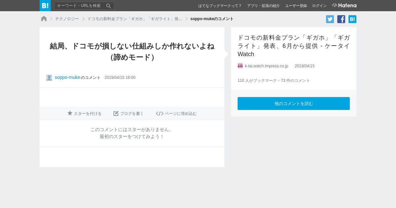Click ページに埋め込む embed button
Viewport: 396px width, 208px height.
pos(176,114)
